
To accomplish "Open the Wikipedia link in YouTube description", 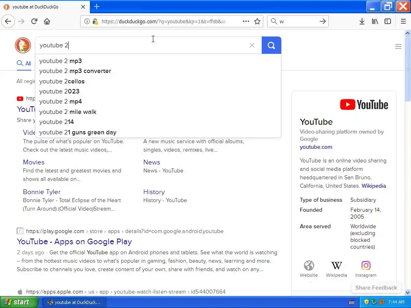I will (374, 186).
